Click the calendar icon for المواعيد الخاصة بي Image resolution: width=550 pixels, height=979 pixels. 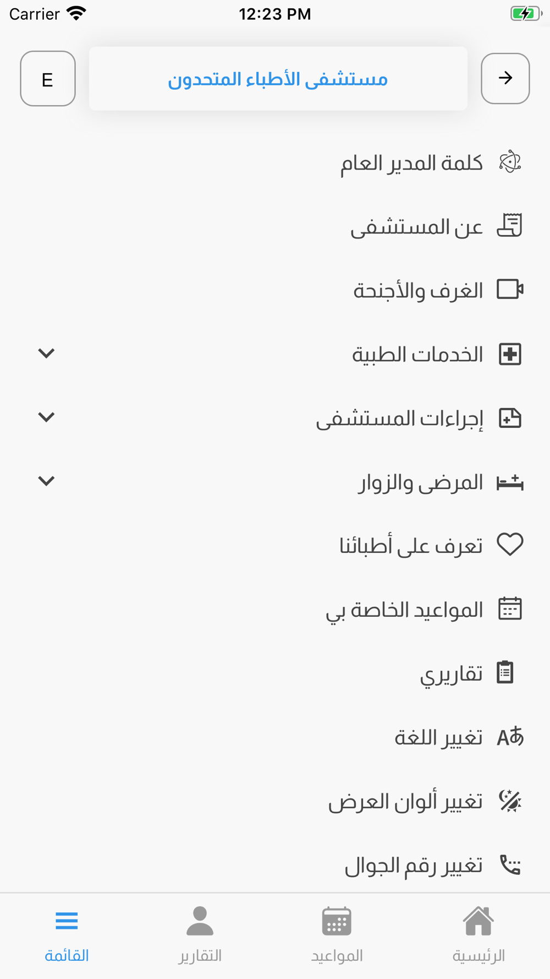pos(510,609)
